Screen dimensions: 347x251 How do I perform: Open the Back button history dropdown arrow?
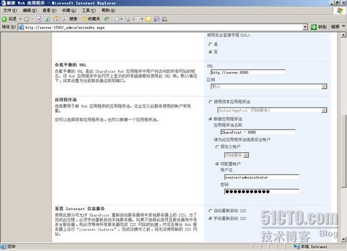click(20, 19)
